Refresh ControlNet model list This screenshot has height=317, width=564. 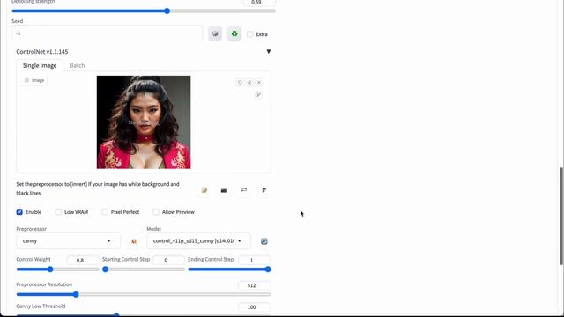[x=264, y=241]
